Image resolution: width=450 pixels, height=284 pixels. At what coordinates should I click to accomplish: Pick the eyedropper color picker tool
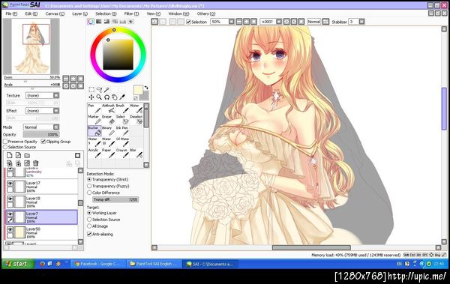pyautogui.click(x=122, y=97)
